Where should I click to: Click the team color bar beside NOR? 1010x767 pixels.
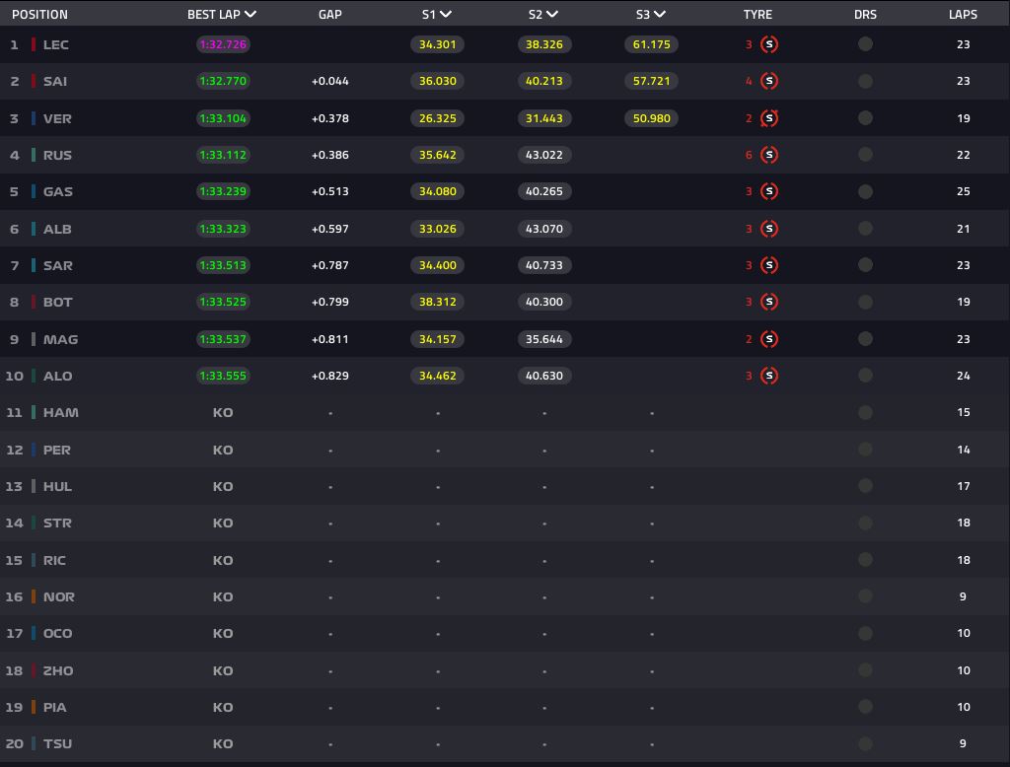pyautogui.click(x=34, y=596)
